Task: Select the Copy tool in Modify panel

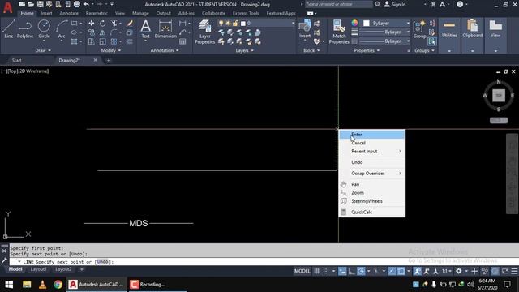Action: [x=92, y=32]
